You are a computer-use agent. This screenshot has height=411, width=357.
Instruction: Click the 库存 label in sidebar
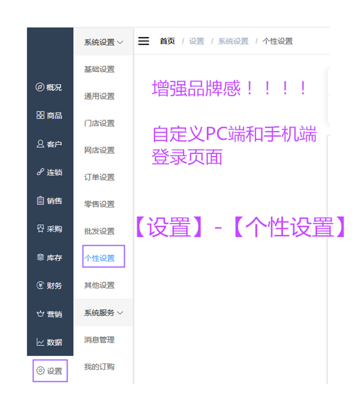tap(55, 257)
